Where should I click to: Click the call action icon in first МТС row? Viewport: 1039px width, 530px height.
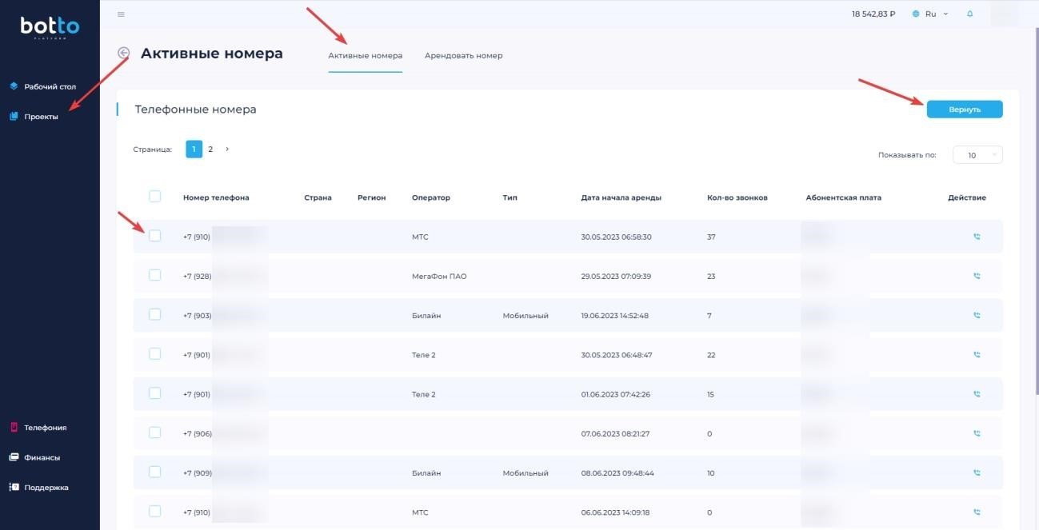pos(976,237)
